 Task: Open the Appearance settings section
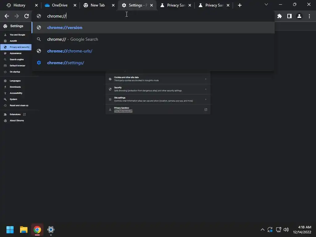coord(16,53)
